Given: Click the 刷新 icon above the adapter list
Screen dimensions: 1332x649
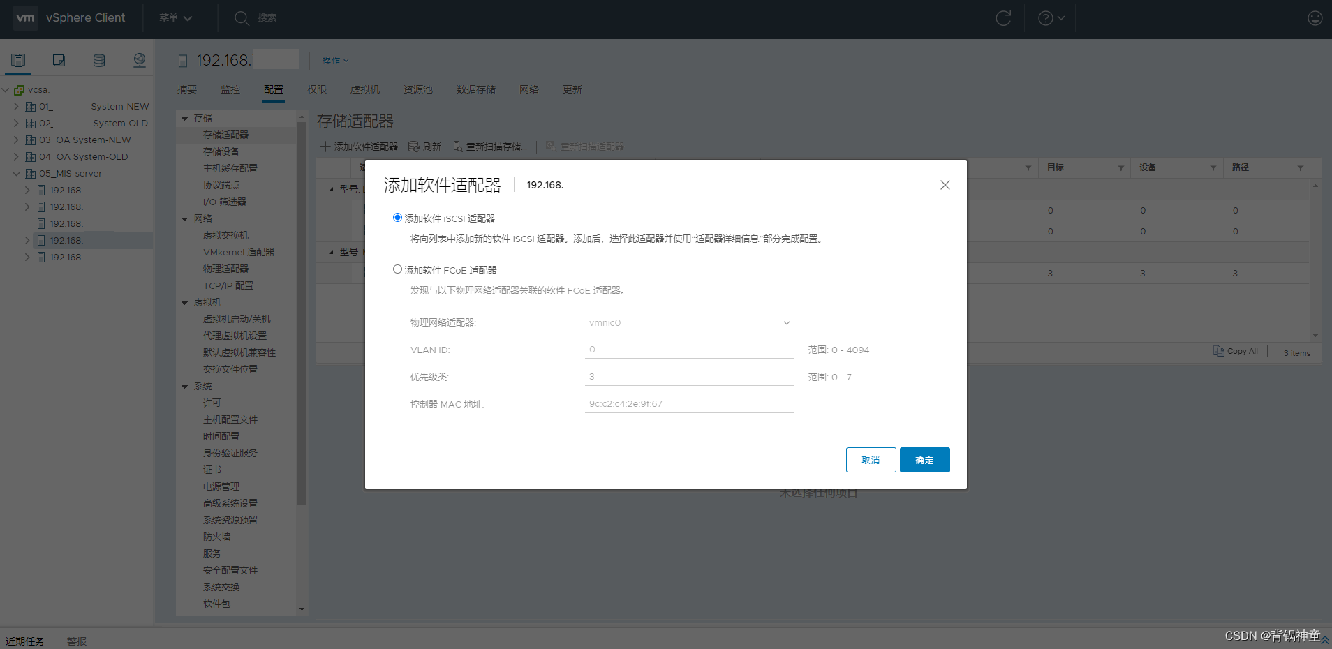Looking at the screenshot, I should click(412, 146).
